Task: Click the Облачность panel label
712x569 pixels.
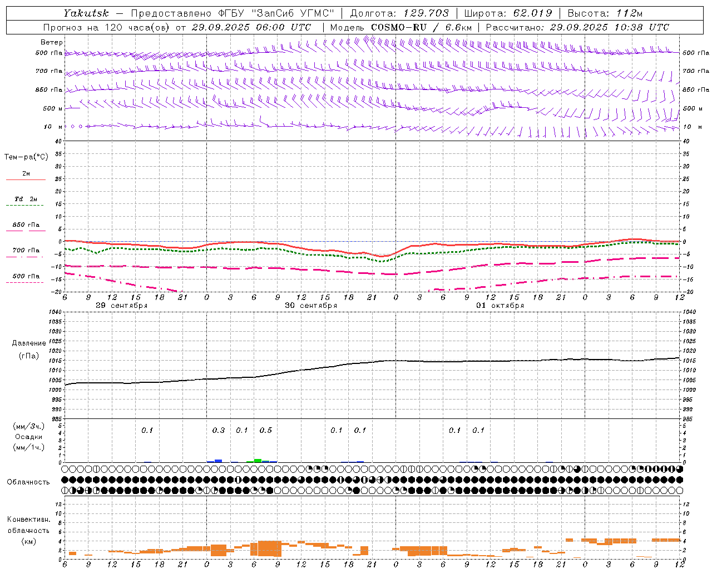Action: [x=28, y=482]
